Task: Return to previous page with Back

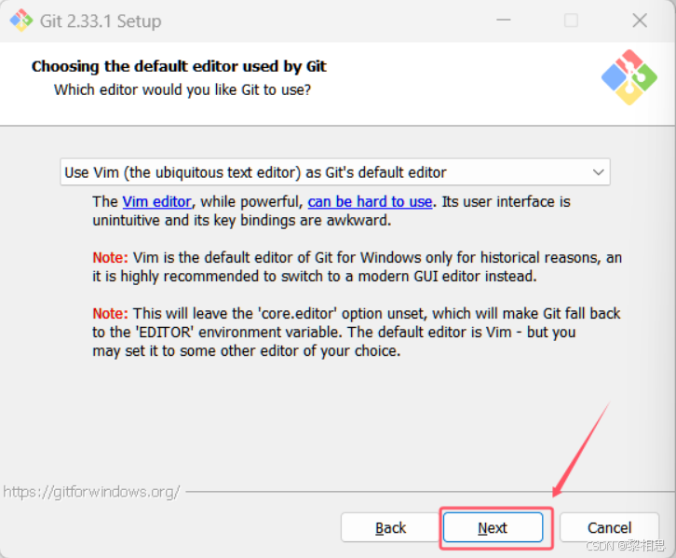Action: click(x=390, y=527)
